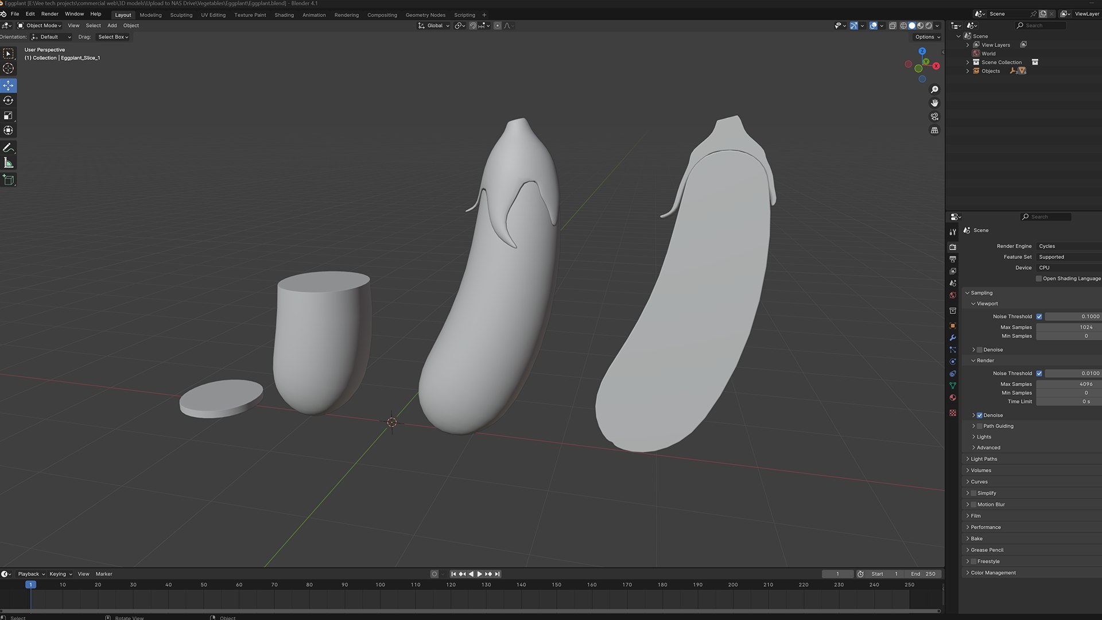This screenshot has height=620, width=1102.
Task: Open the Render properties tab
Action: (x=953, y=247)
